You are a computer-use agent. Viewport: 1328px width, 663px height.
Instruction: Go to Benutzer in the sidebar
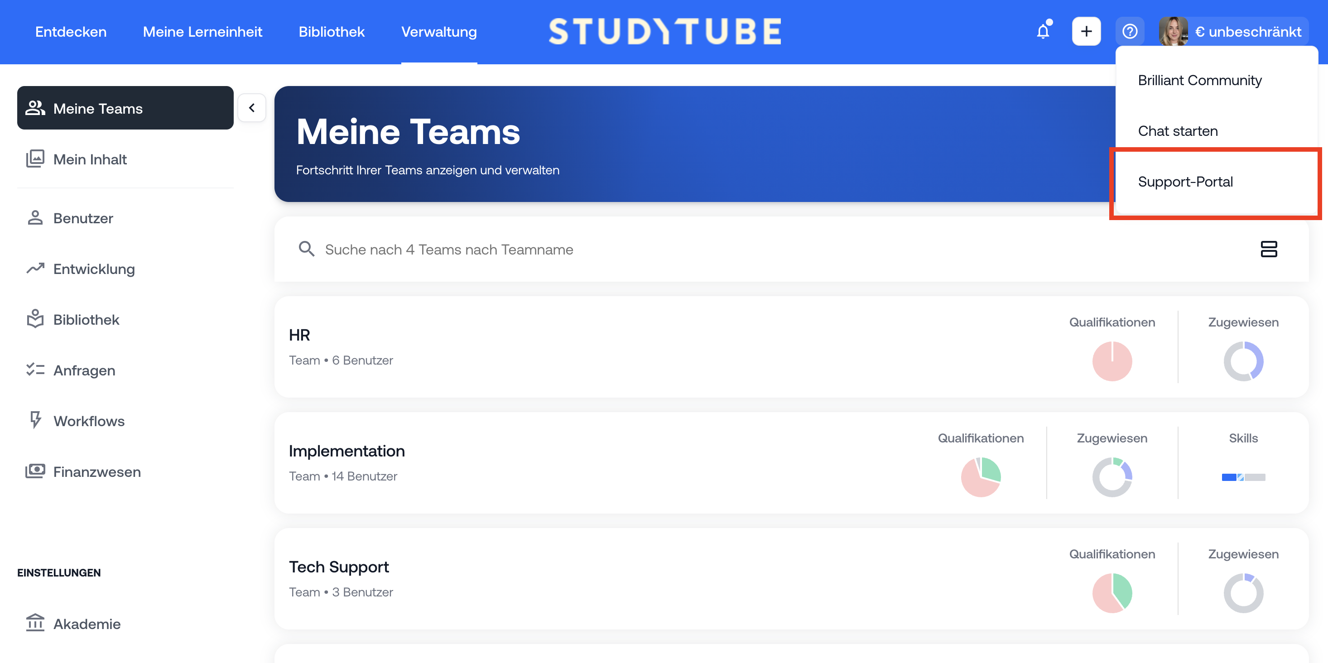coord(125,217)
